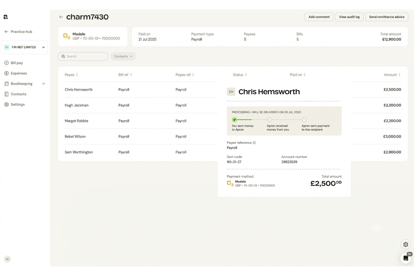Open the Contacts filter dropdown

[x=123, y=56]
